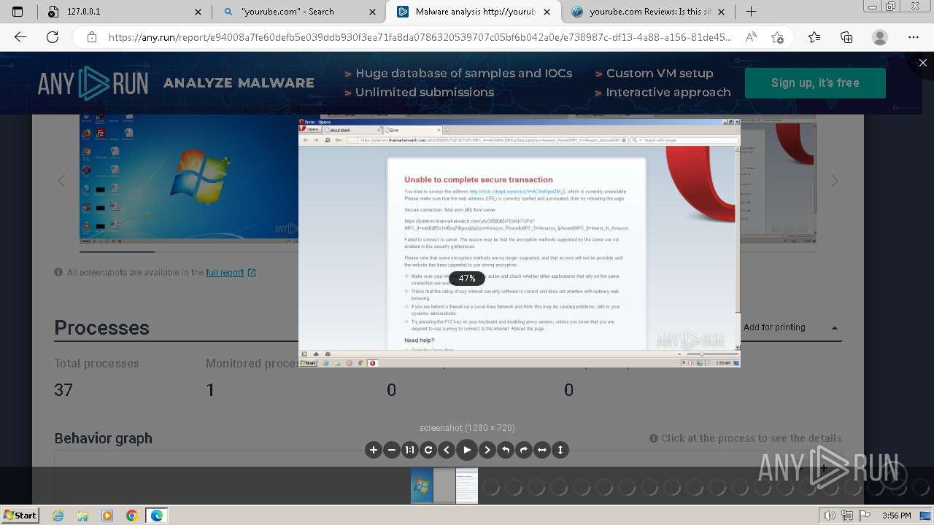Select the Windows desktop thumbnail
The width and height of the screenshot is (934, 525).
(422, 486)
